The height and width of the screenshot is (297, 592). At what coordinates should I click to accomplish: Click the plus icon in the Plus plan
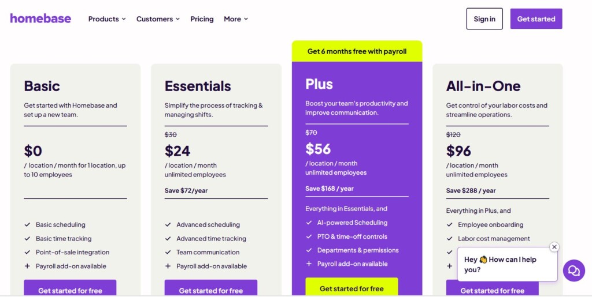point(309,264)
